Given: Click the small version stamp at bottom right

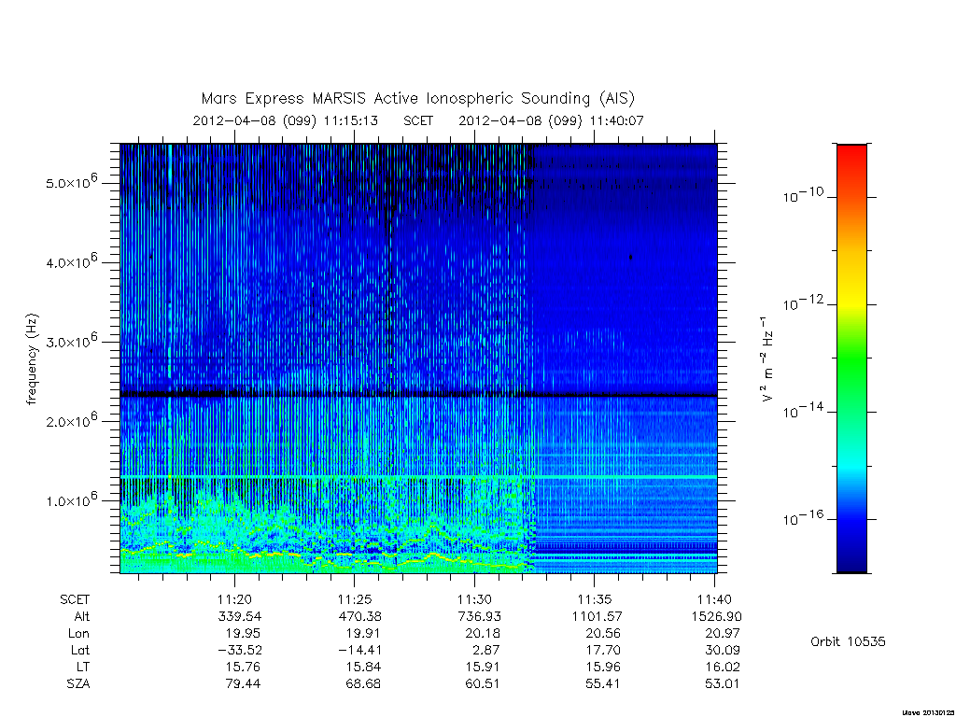Looking at the screenshot, I should (927, 712).
